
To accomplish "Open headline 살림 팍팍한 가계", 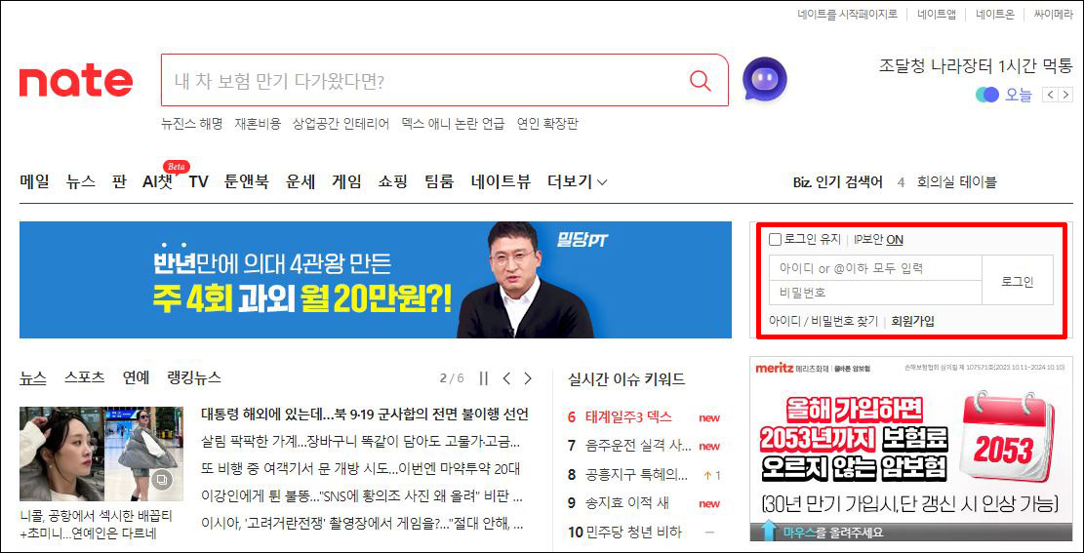I will (360, 441).
